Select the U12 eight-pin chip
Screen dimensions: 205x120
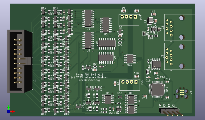coord(130,58)
